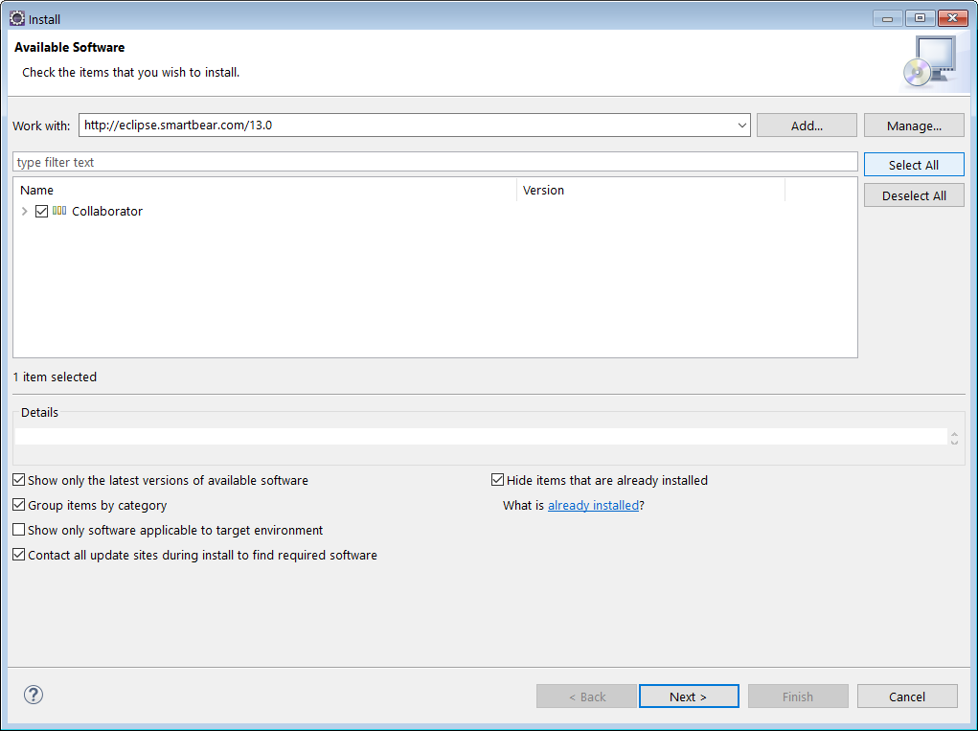Screen dimensions: 978x731
Task: Disable Group items by category
Action: click(19, 505)
